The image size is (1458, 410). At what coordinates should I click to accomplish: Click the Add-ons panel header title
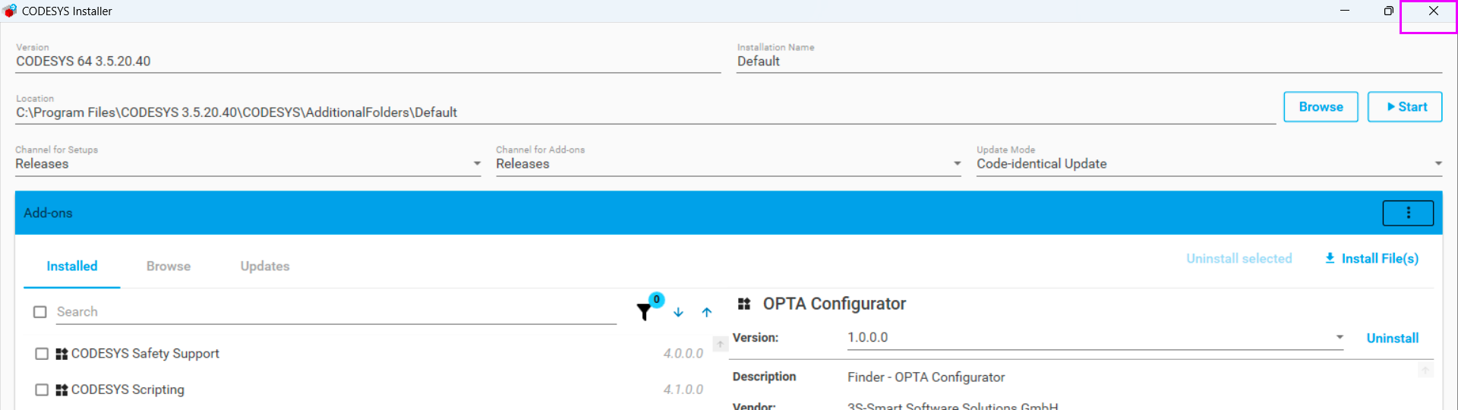[48, 213]
